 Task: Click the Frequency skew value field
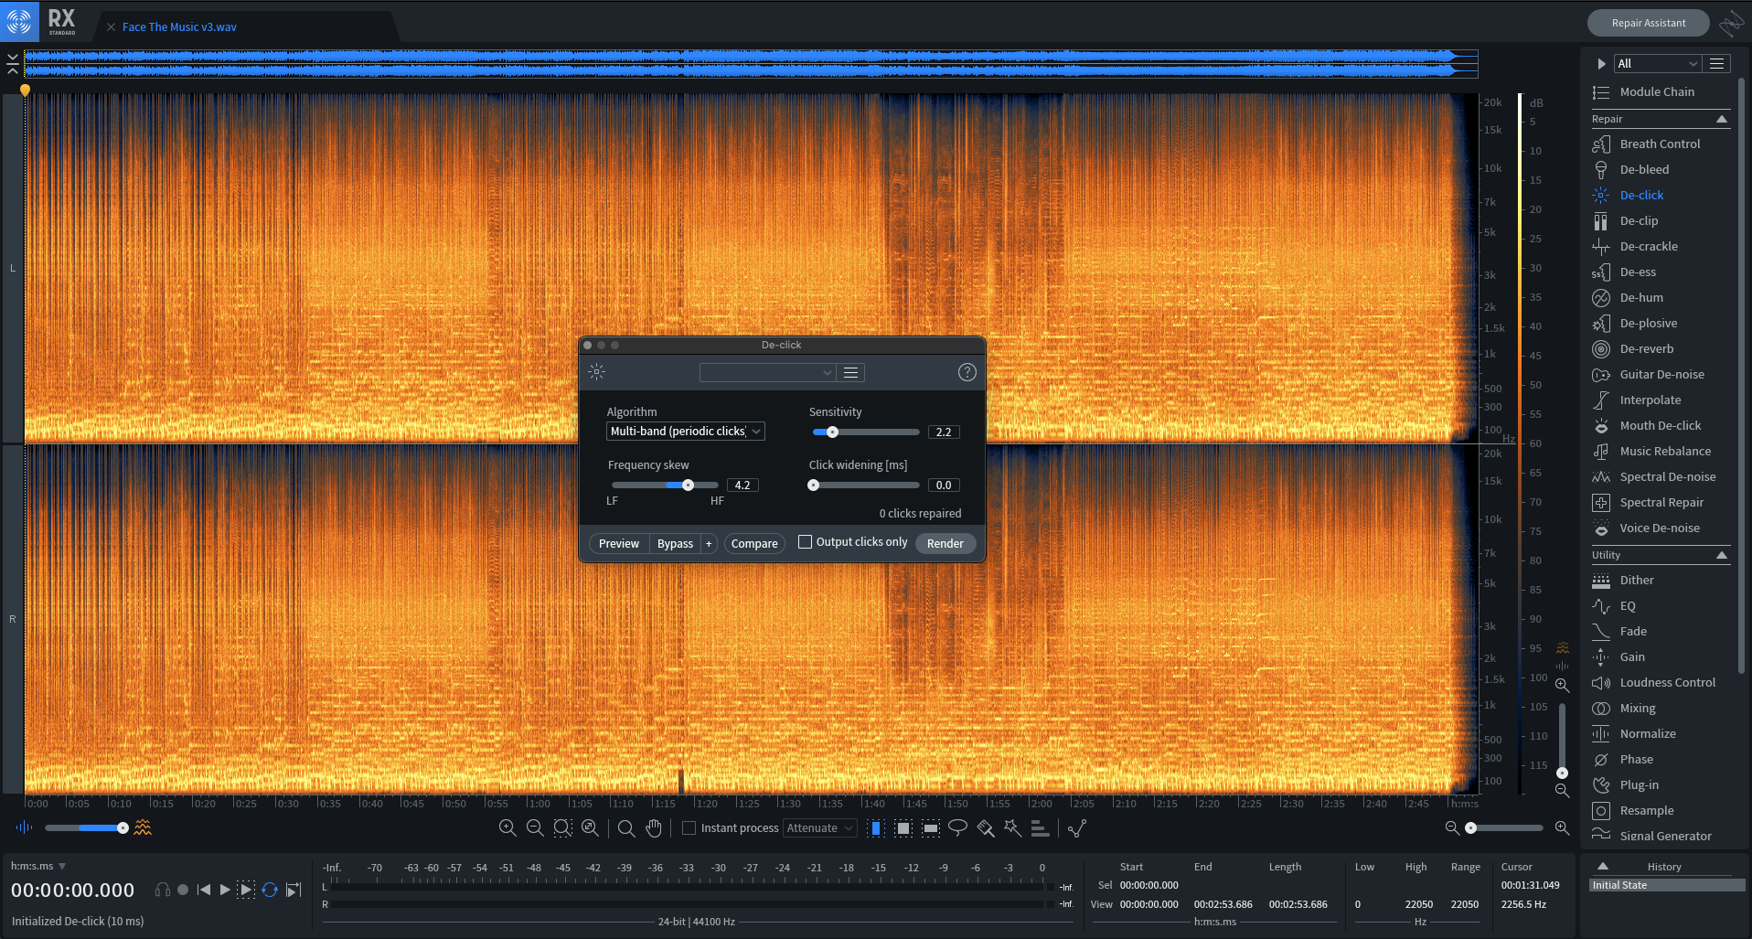[742, 486]
